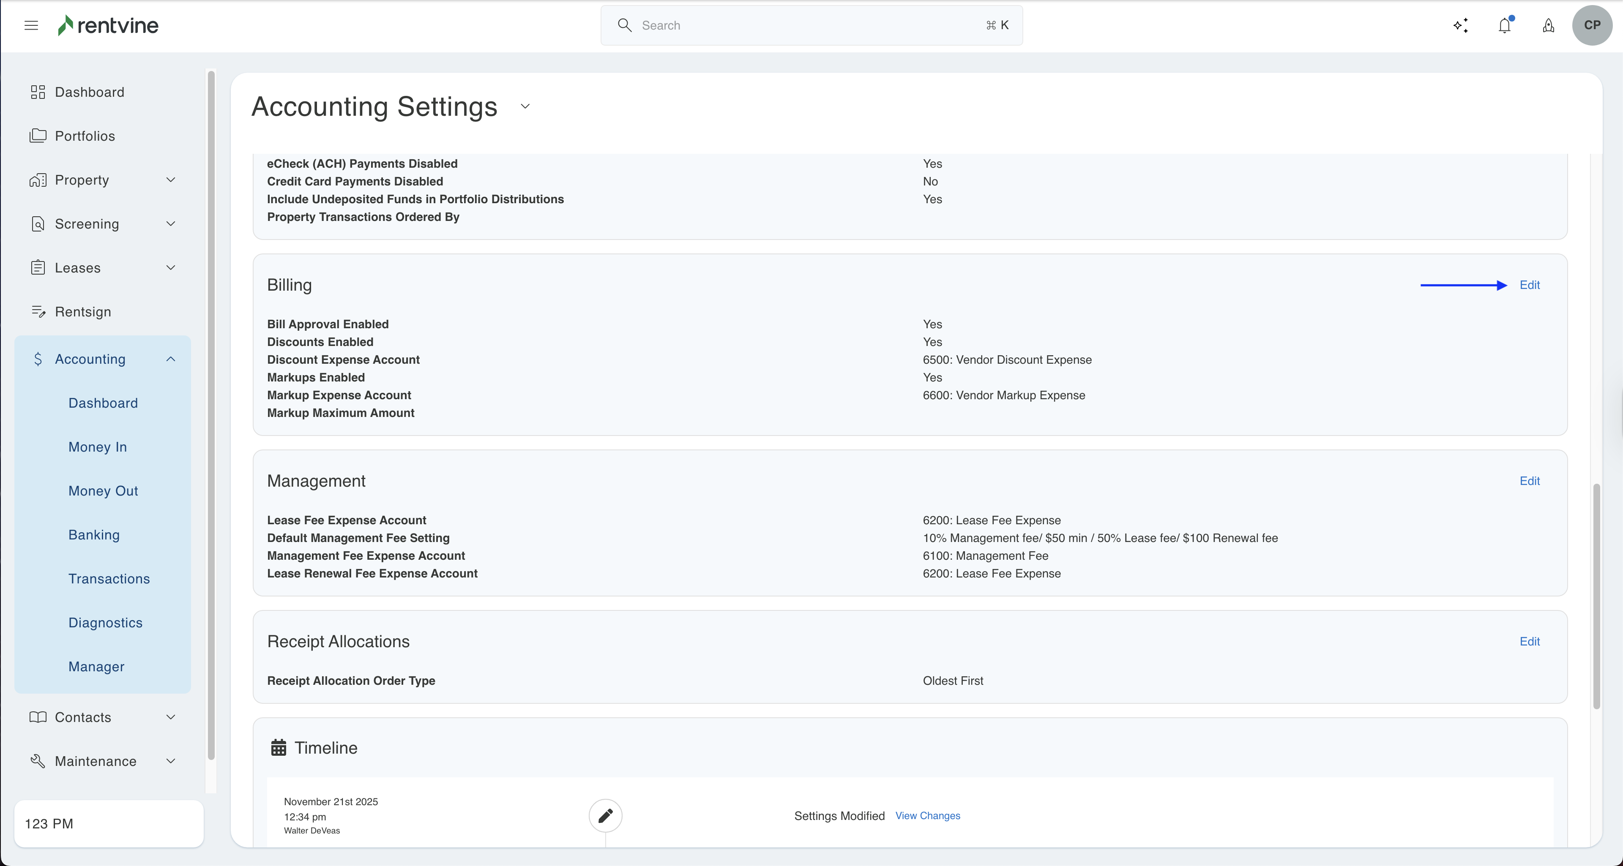Click the pencil icon in Timeline

click(605, 816)
